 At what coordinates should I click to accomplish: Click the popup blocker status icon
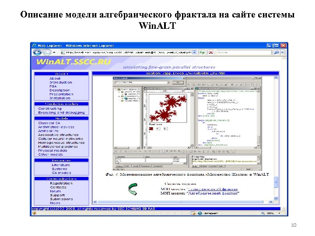[x=193, y=213]
